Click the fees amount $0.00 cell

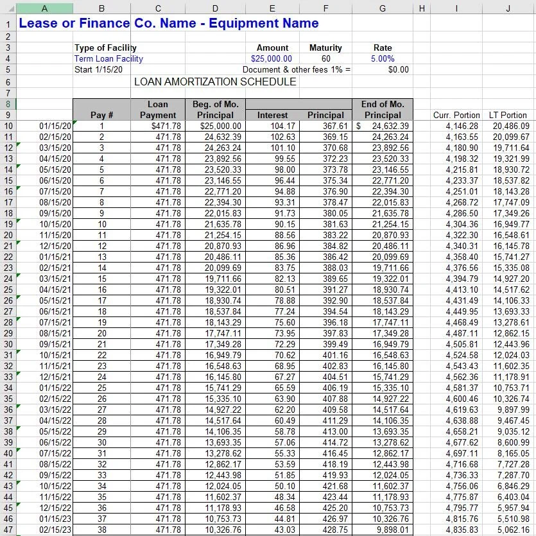pos(383,69)
